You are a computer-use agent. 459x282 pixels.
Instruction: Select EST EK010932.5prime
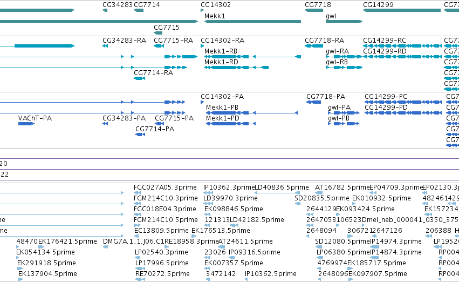(381, 198)
